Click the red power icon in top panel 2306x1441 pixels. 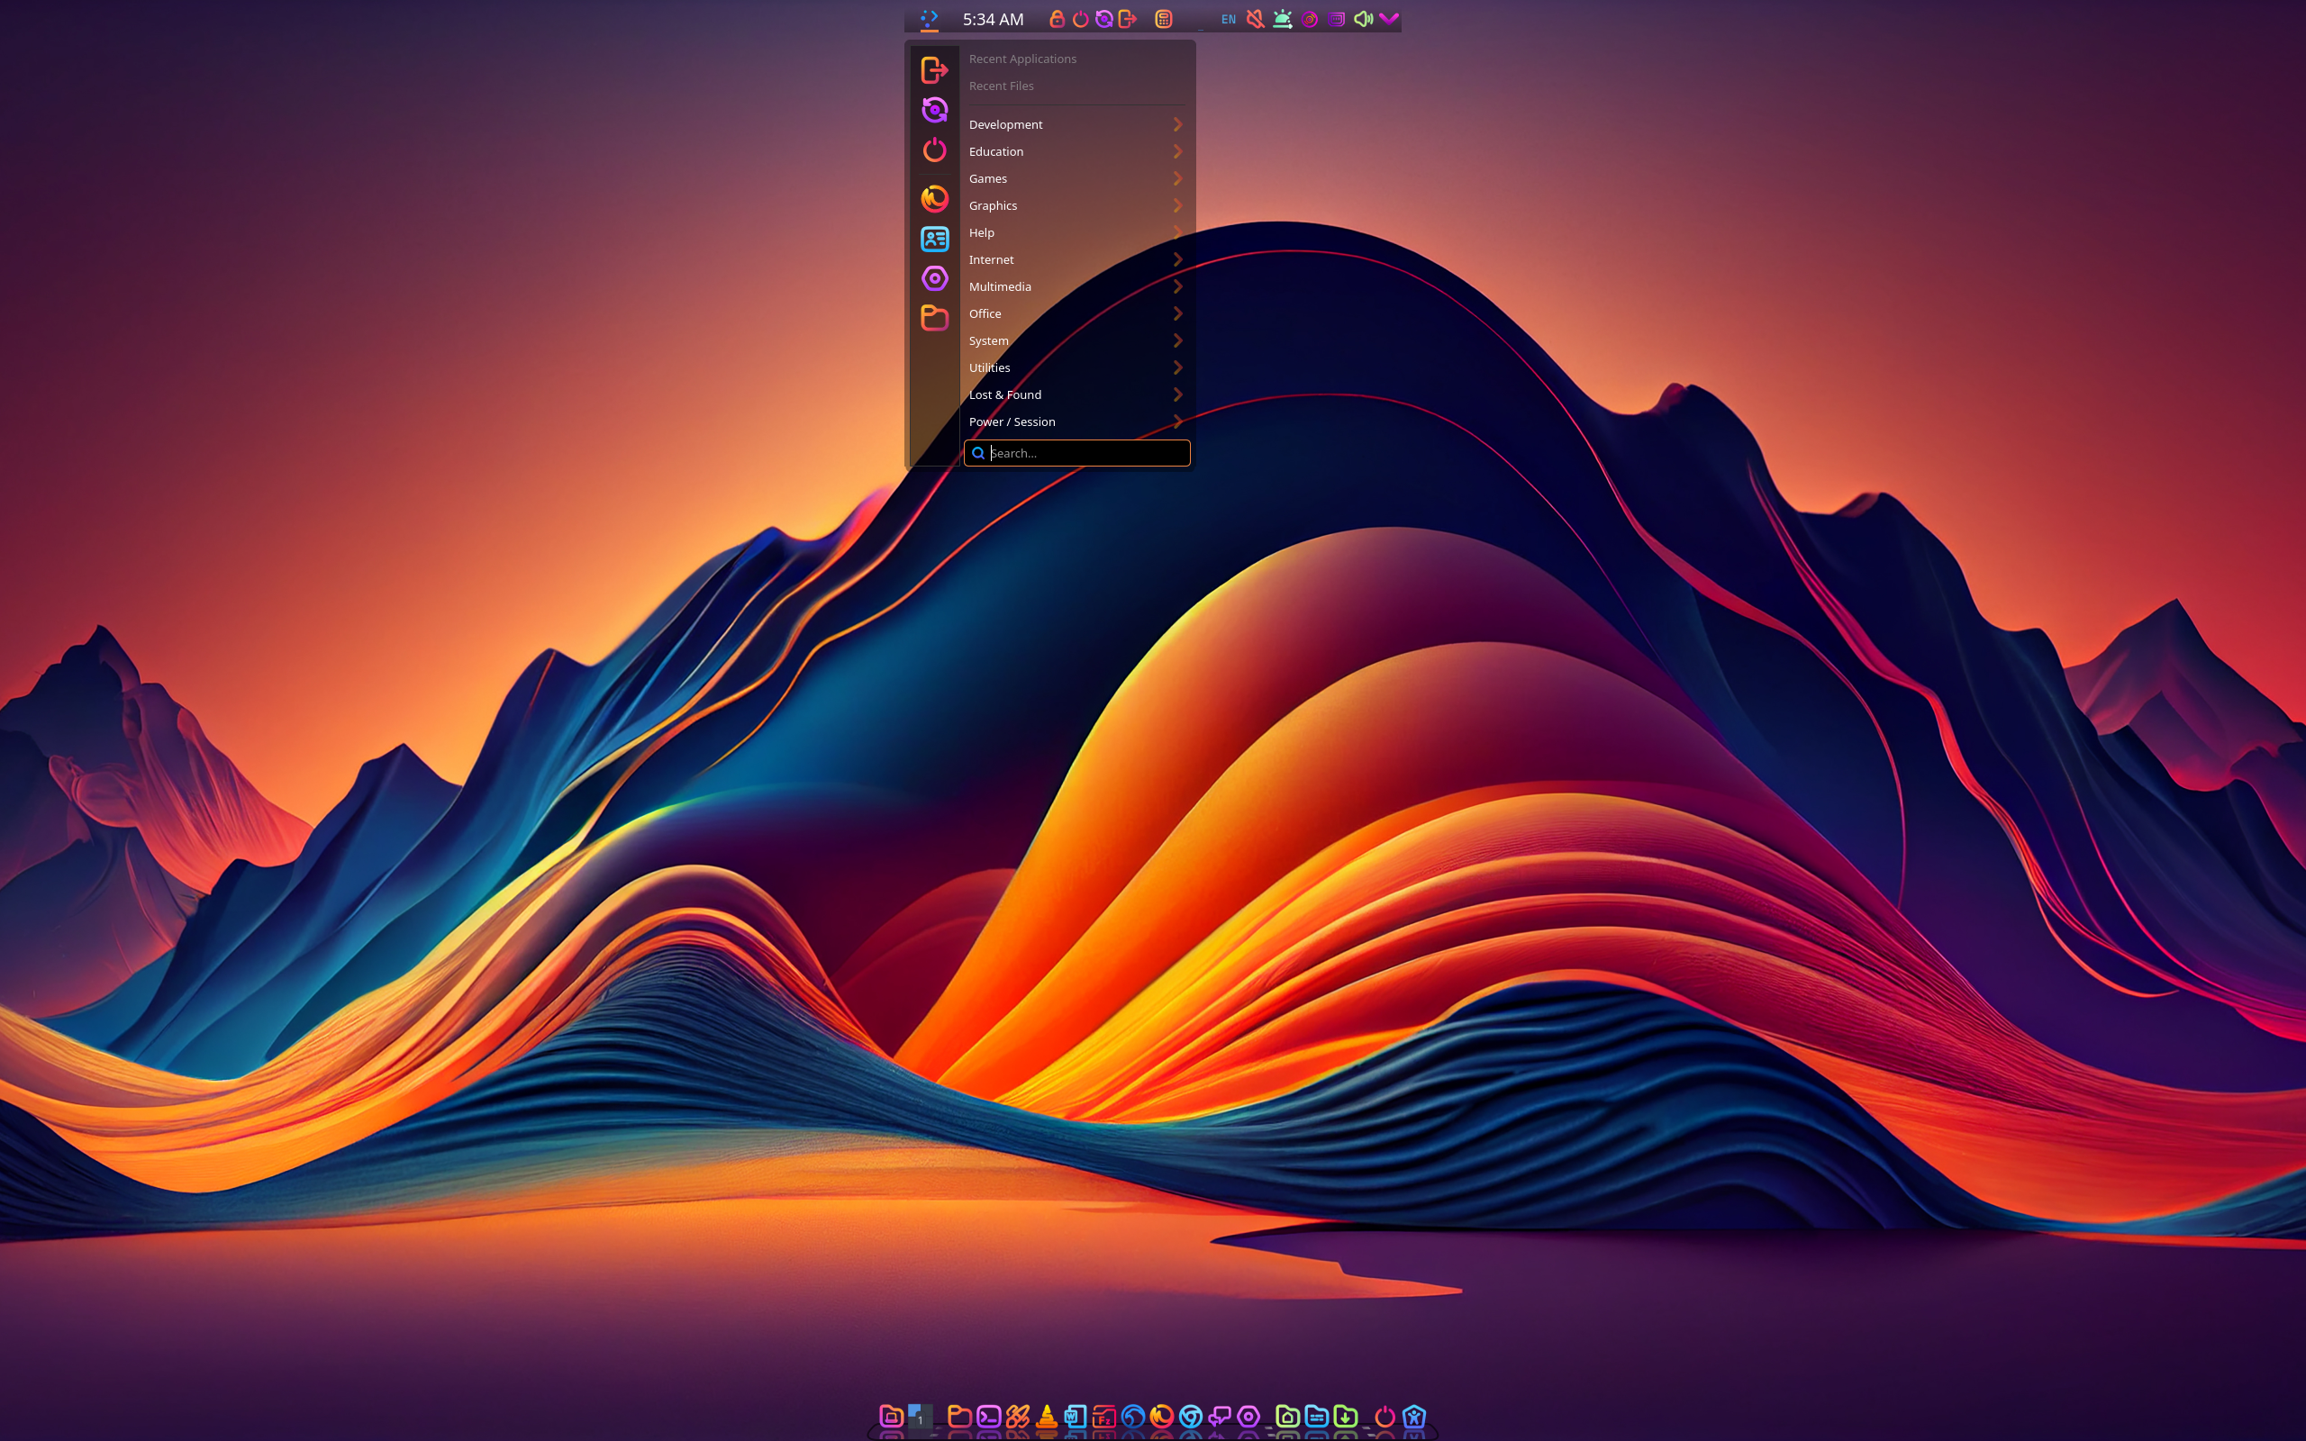tap(1081, 18)
